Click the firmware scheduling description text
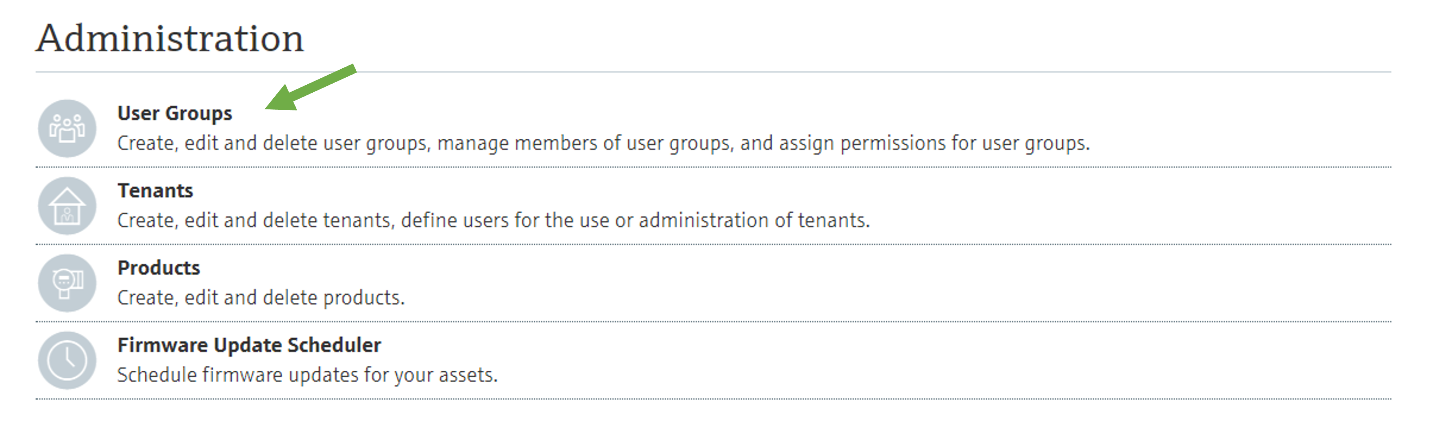 pyautogui.click(x=308, y=373)
